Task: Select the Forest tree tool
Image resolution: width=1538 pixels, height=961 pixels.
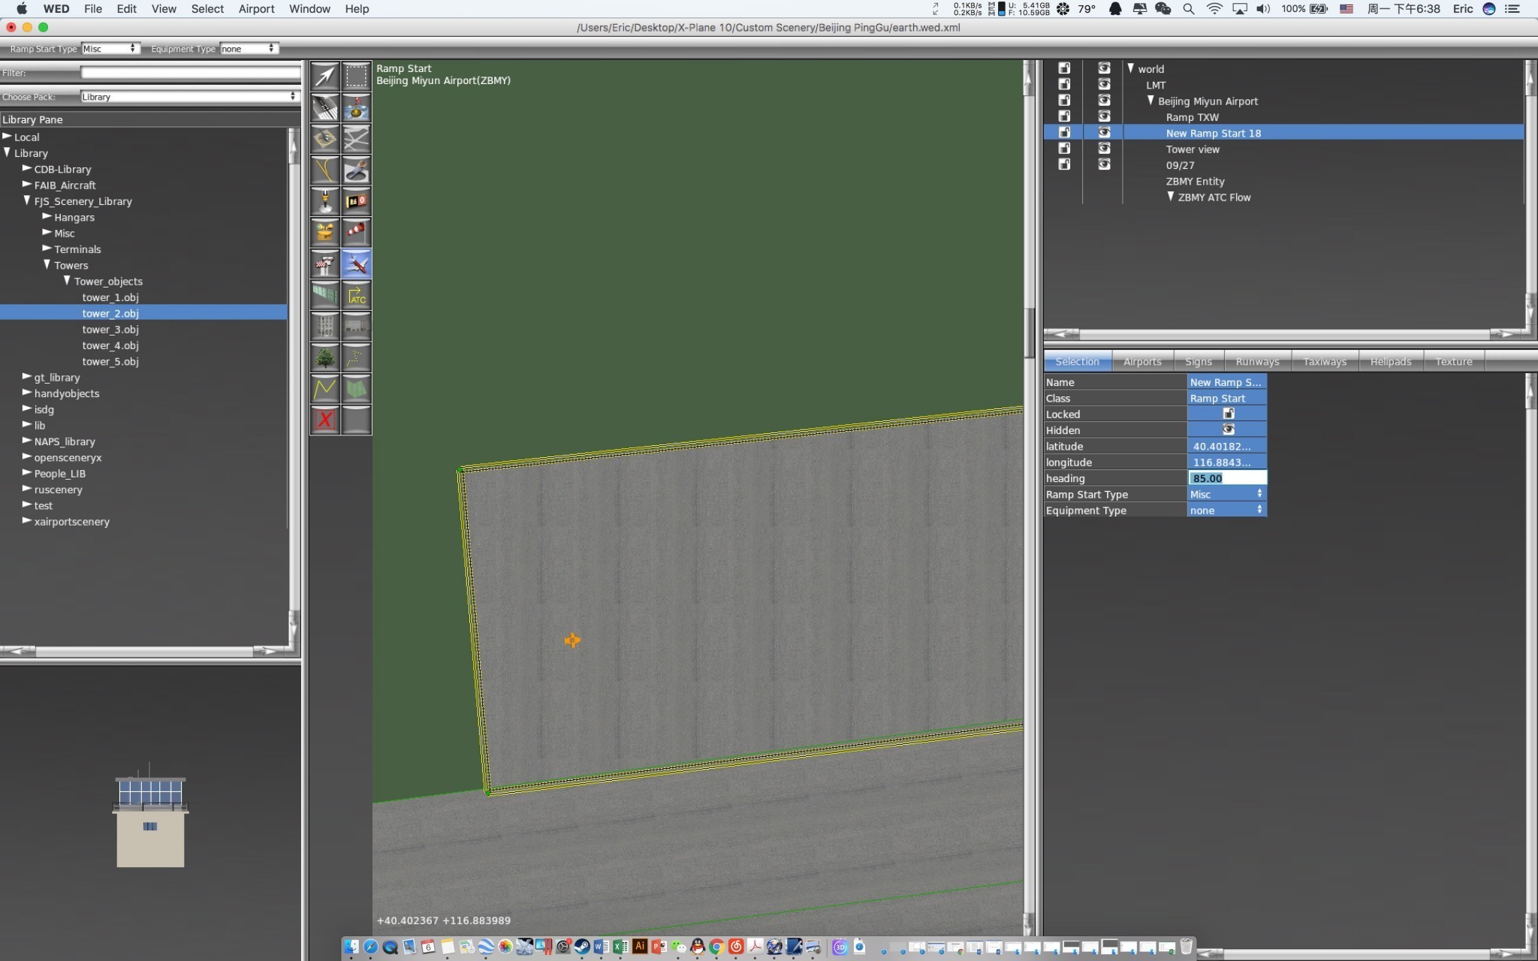Action: (x=325, y=357)
